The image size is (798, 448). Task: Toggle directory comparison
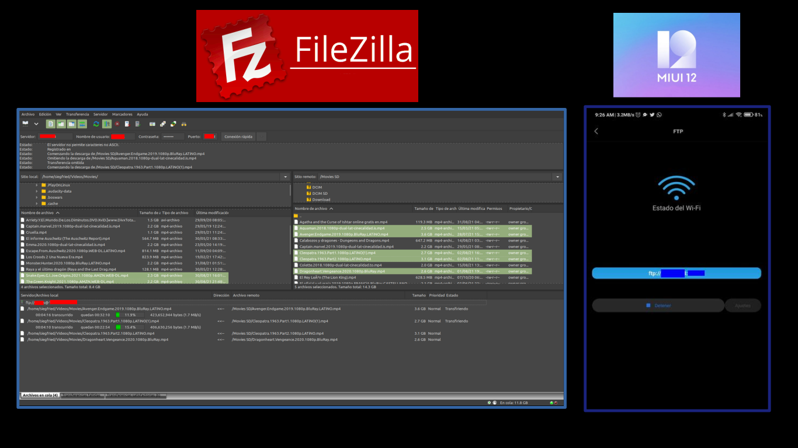point(163,124)
